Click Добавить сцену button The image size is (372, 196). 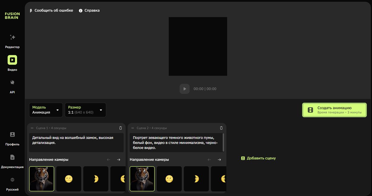point(258,158)
